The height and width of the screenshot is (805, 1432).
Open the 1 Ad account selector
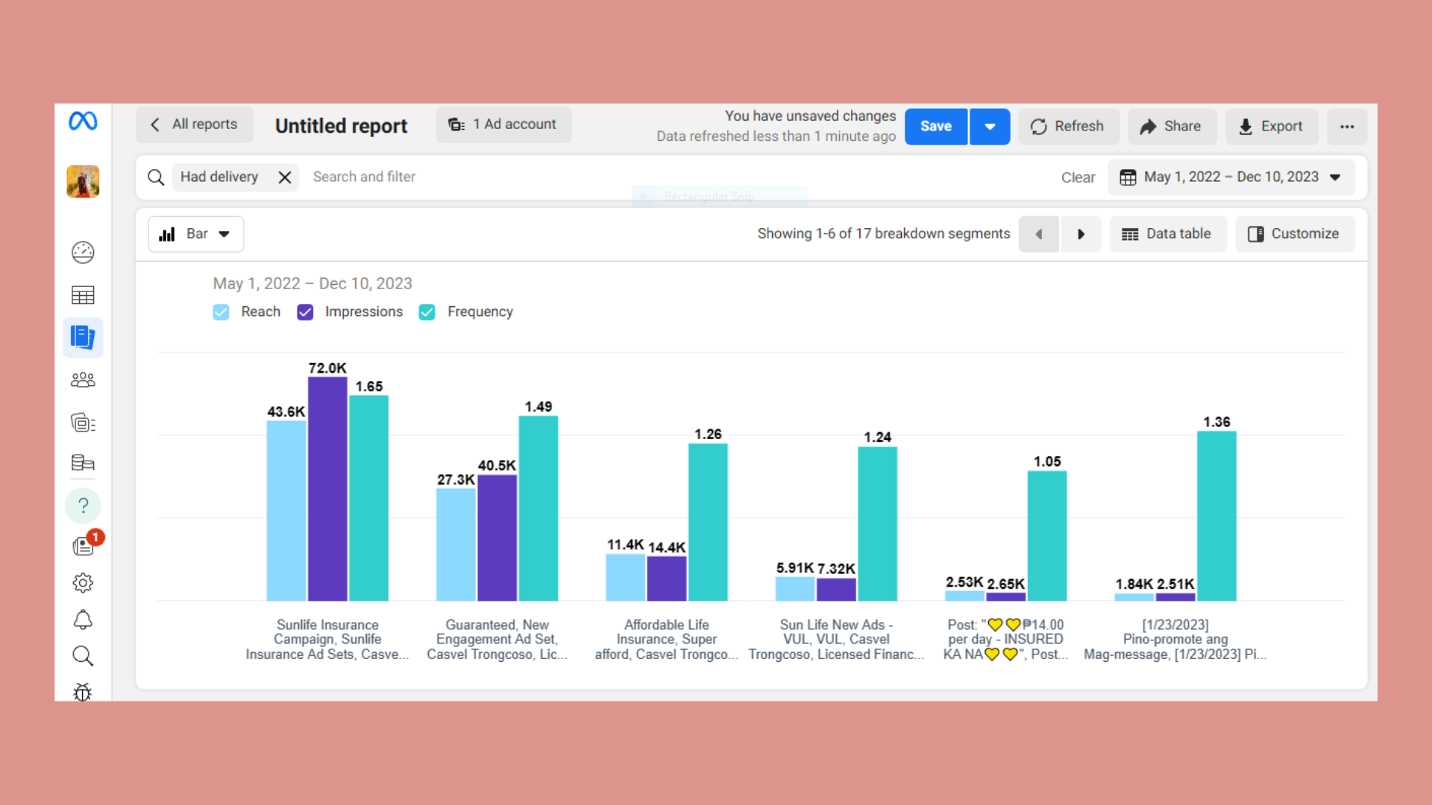click(503, 124)
